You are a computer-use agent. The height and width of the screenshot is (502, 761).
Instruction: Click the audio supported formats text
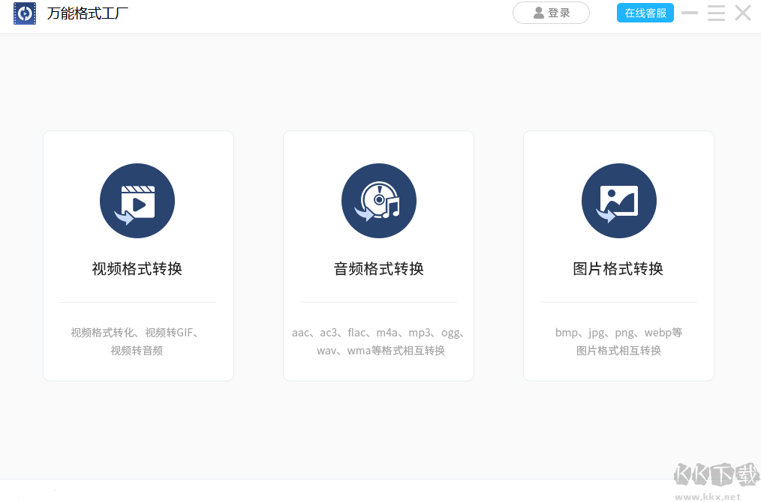[x=378, y=341]
